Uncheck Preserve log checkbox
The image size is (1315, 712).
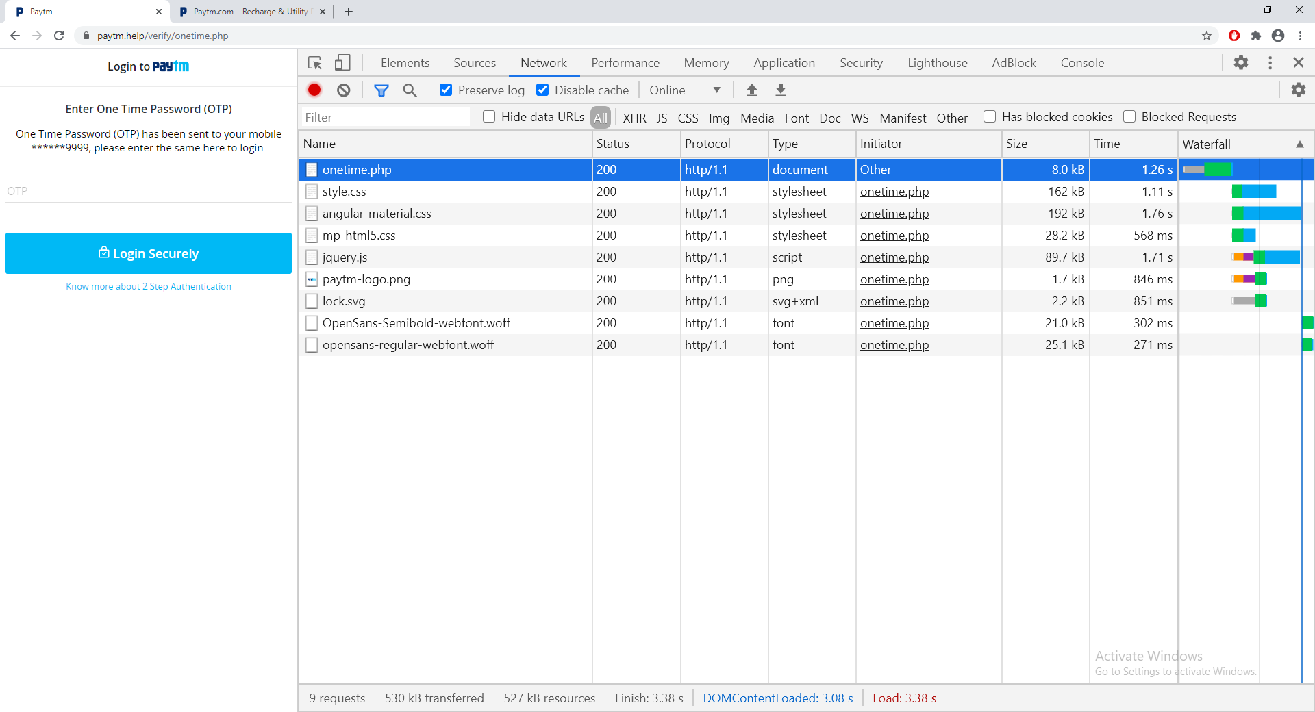[446, 90]
